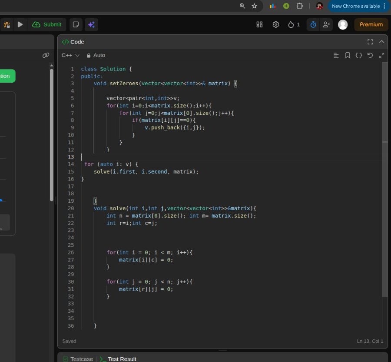Open the debugger bug icon
391x362 pixels.
pyautogui.click(x=7, y=24)
